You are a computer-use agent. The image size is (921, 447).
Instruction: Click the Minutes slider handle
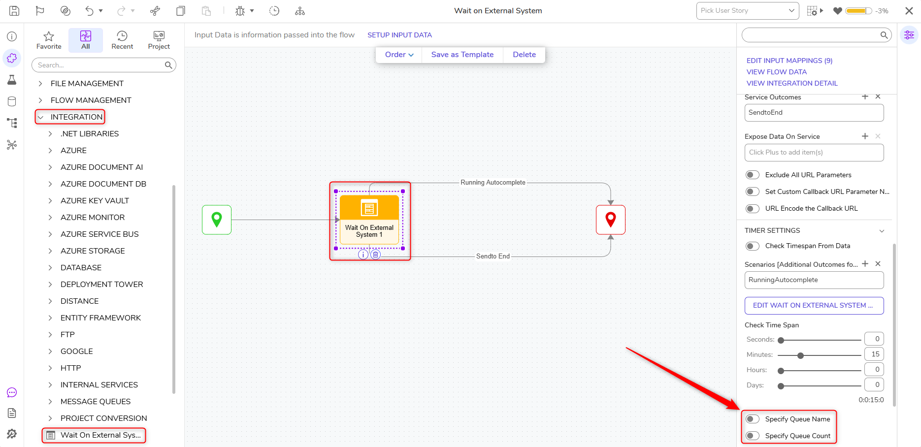[x=801, y=355]
